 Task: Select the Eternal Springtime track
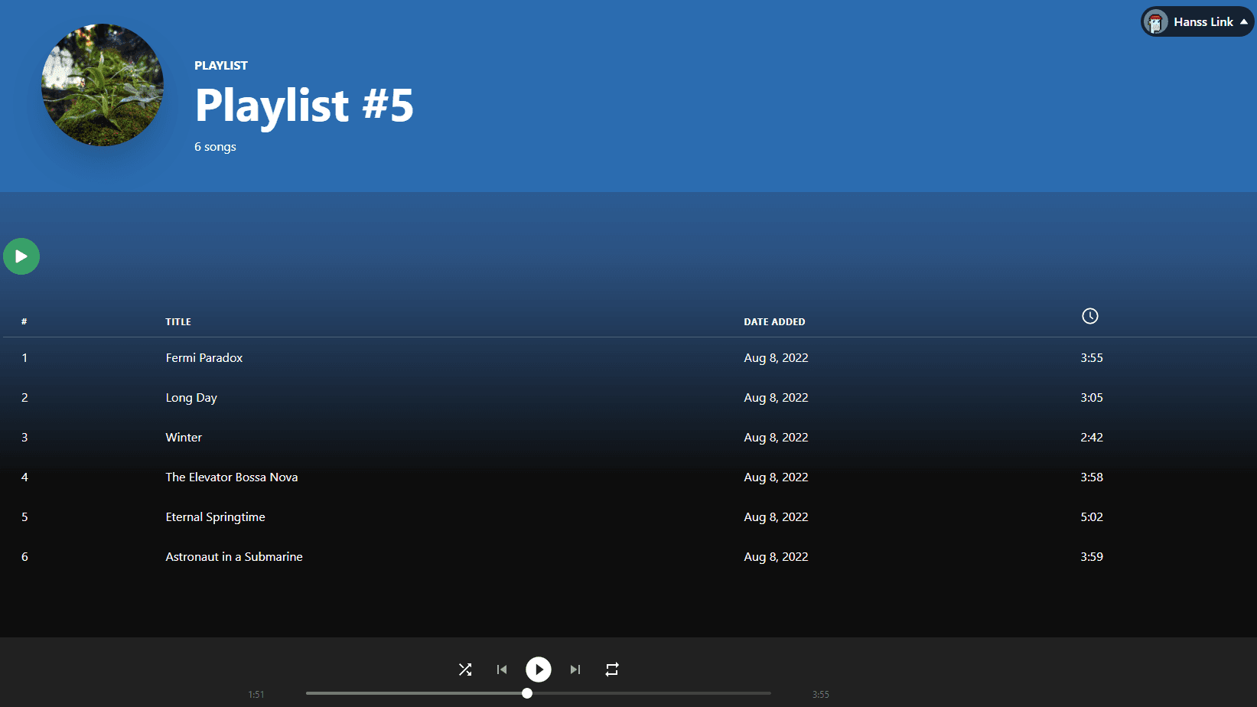pos(216,517)
